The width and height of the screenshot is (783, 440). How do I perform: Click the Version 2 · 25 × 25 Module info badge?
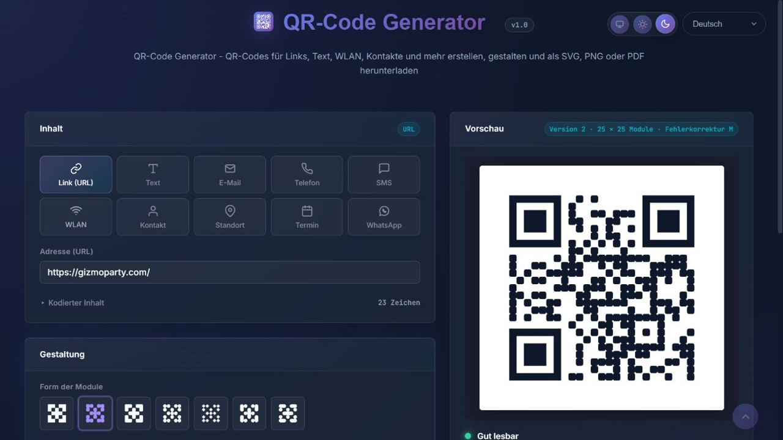[641, 129]
